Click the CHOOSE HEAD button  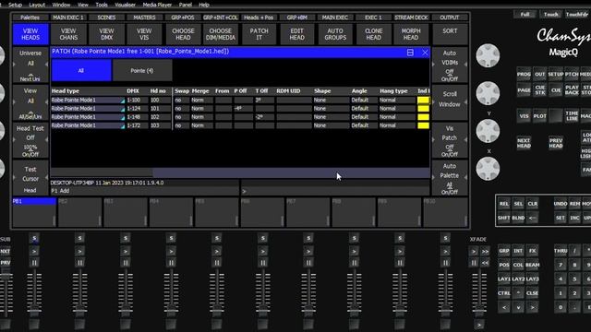(x=183, y=34)
